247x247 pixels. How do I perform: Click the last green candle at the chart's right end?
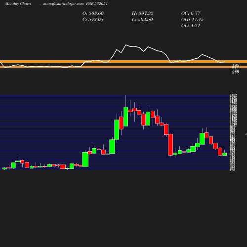225,154
